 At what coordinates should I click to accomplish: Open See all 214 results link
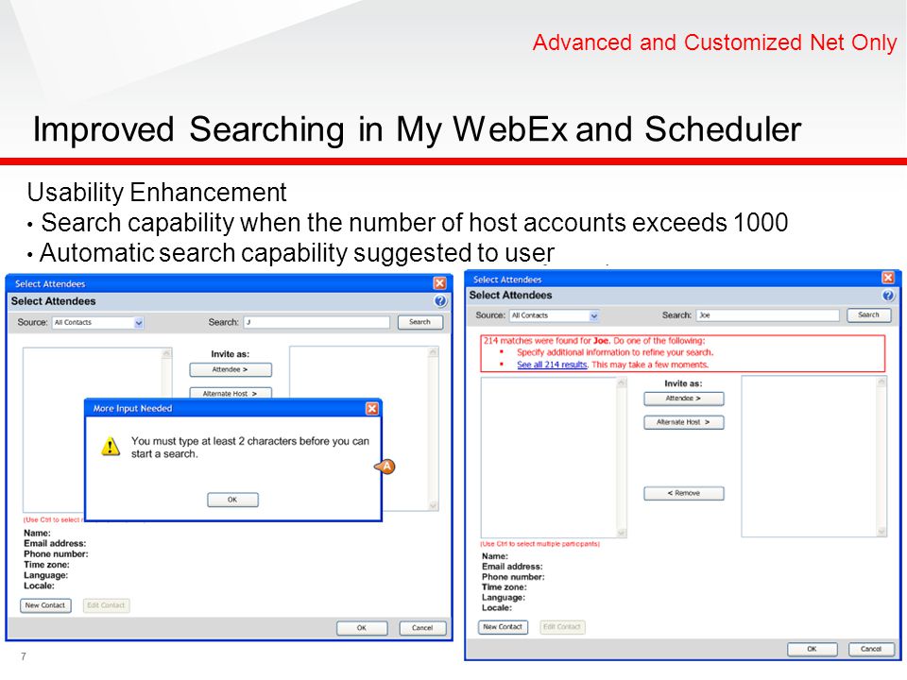pos(552,365)
